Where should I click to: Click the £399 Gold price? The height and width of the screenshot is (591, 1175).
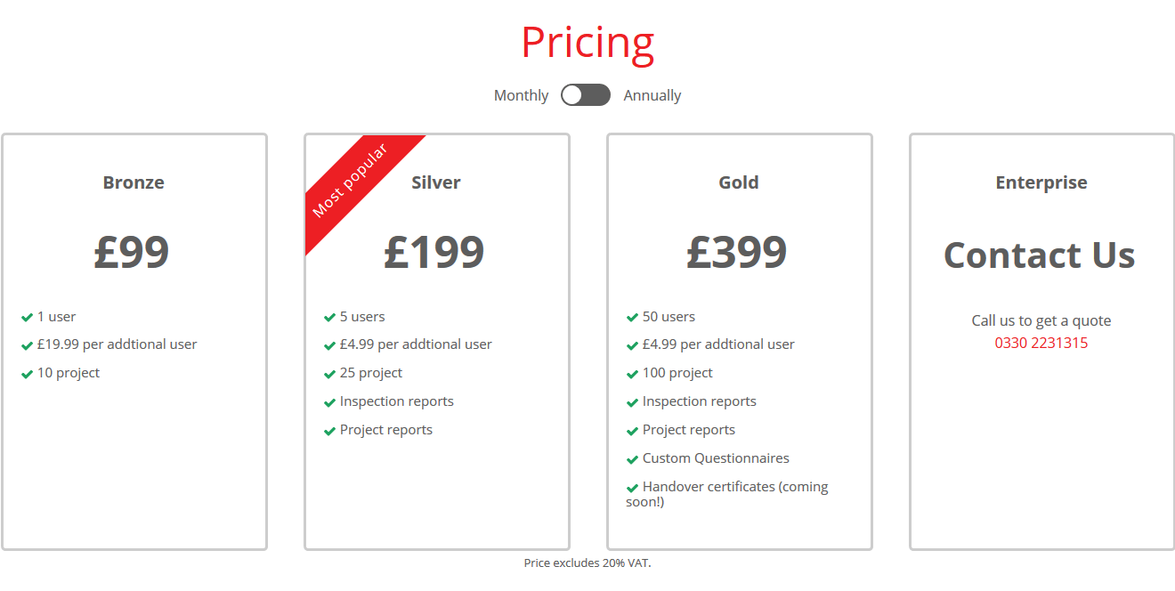tap(737, 253)
